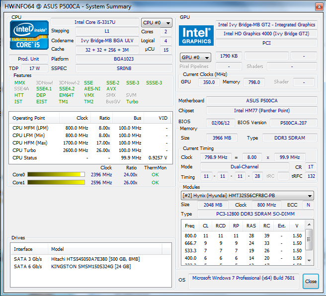
Task: Select the Hitachi HTS545050A7E380 drive row
Action: pyautogui.click(x=91, y=259)
